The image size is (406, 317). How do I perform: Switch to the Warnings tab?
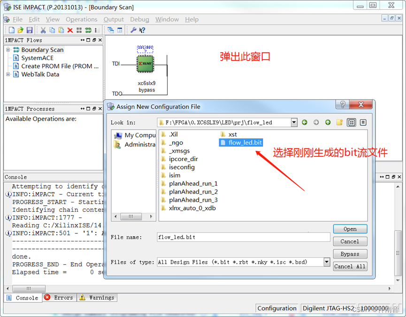97,298
